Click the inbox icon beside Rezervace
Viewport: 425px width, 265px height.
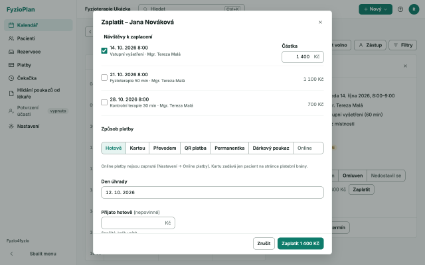click(11, 52)
